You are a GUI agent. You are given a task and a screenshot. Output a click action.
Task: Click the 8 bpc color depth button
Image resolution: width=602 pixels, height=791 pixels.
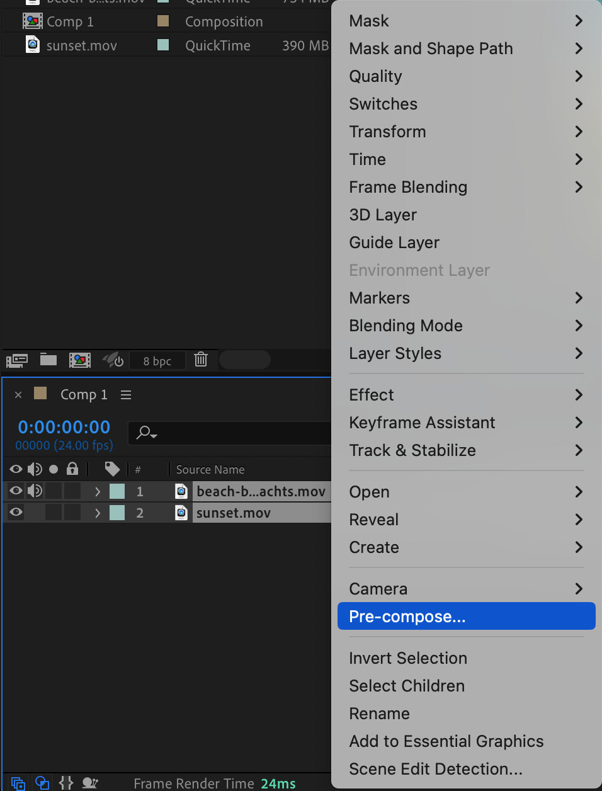point(157,361)
